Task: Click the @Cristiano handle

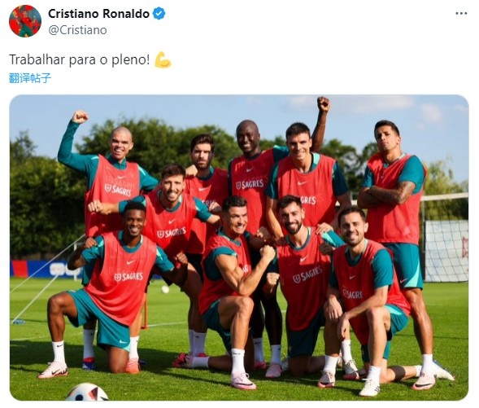Action: pos(77,30)
